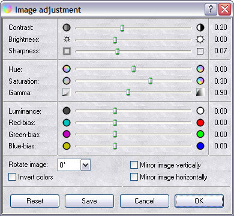Enable the Invert colors checkbox
234x216 pixels.
[12, 177]
